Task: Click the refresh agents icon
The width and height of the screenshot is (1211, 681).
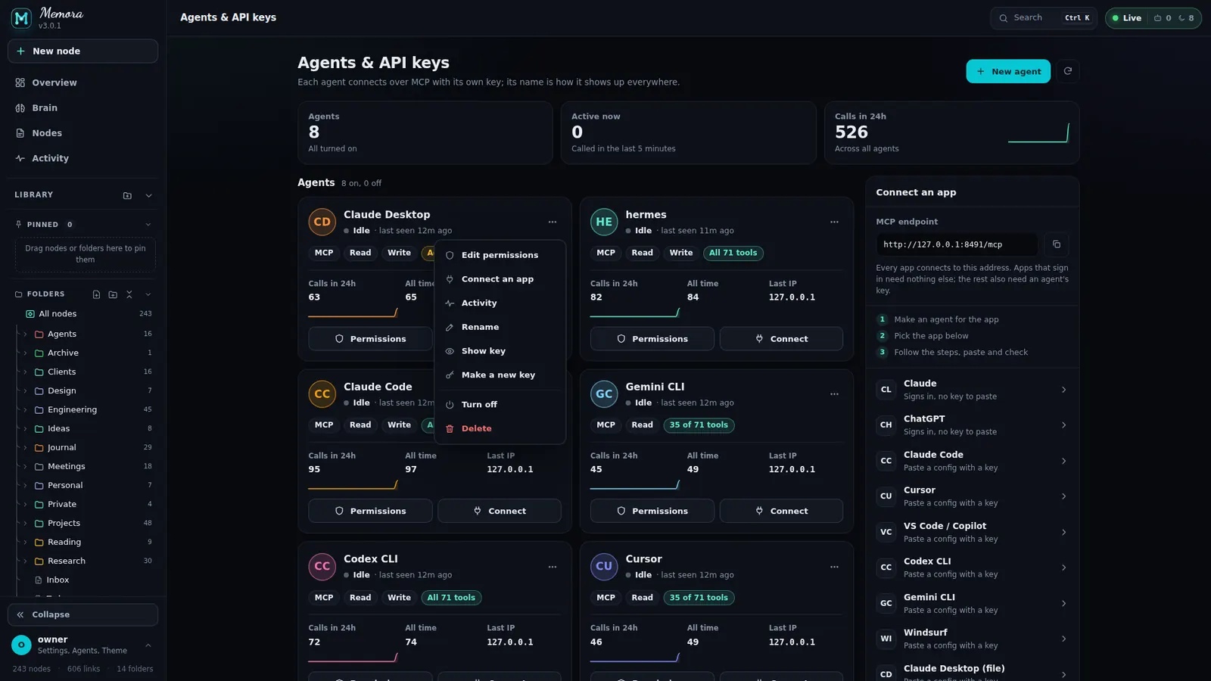Action: pyautogui.click(x=1067, y=71)
